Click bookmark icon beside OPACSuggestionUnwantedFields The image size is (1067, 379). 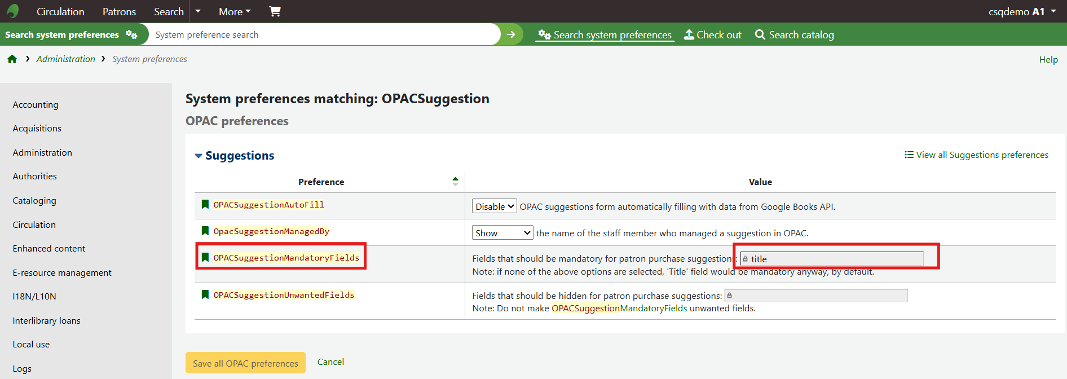point(205,294)
